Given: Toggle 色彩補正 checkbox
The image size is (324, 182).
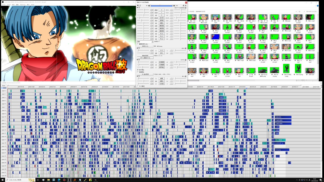Looking at the screenshot, I should coord(138,70).
